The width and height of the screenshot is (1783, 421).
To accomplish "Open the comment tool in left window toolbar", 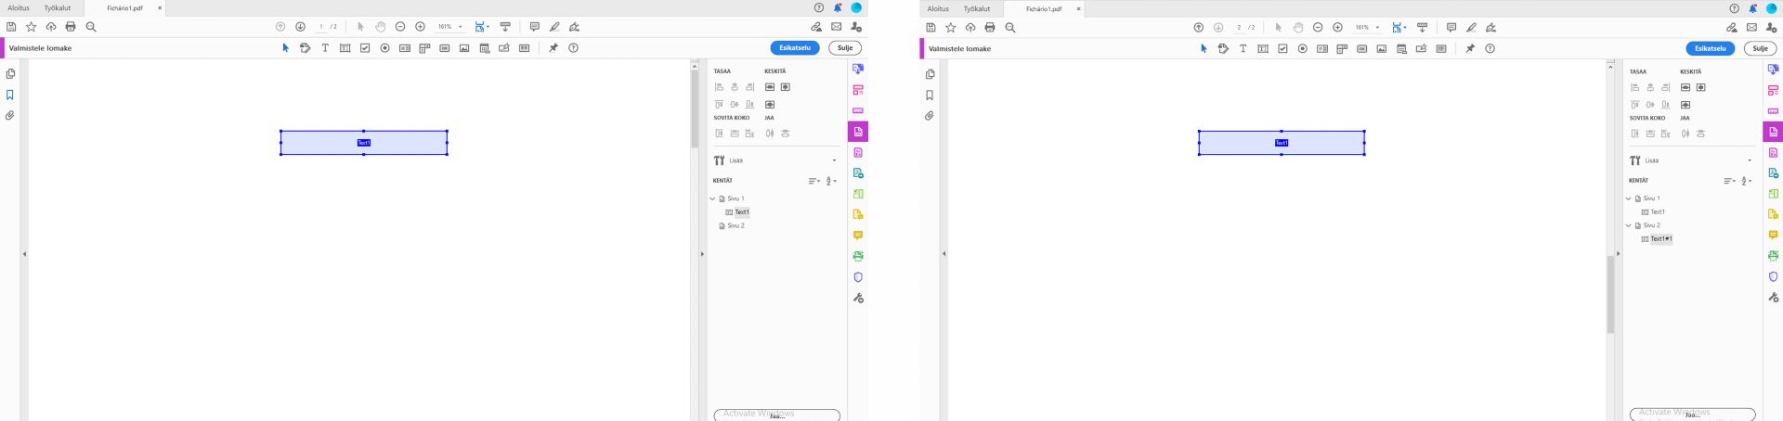I will click(534, 27).
